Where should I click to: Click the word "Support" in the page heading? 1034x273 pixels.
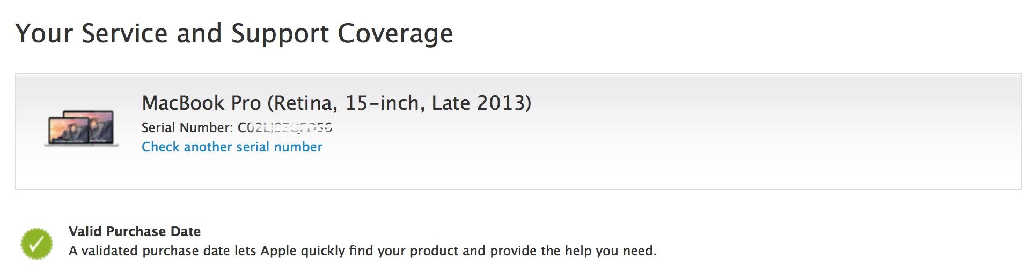coord(280,33)
